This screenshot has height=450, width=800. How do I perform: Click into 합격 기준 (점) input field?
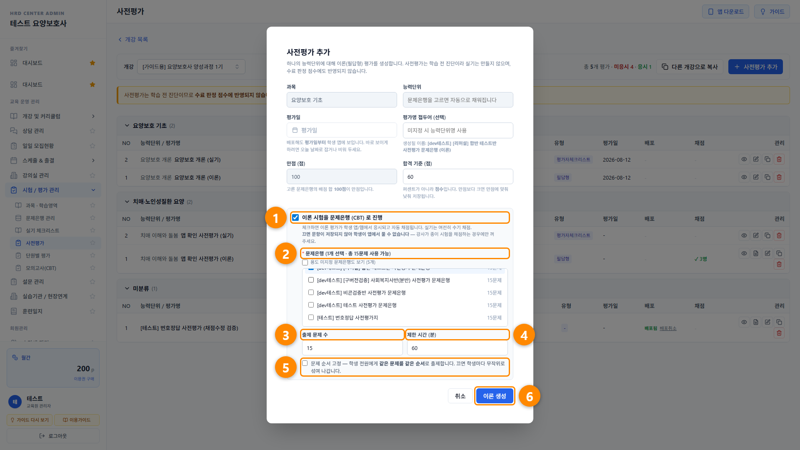pos(458,177)
